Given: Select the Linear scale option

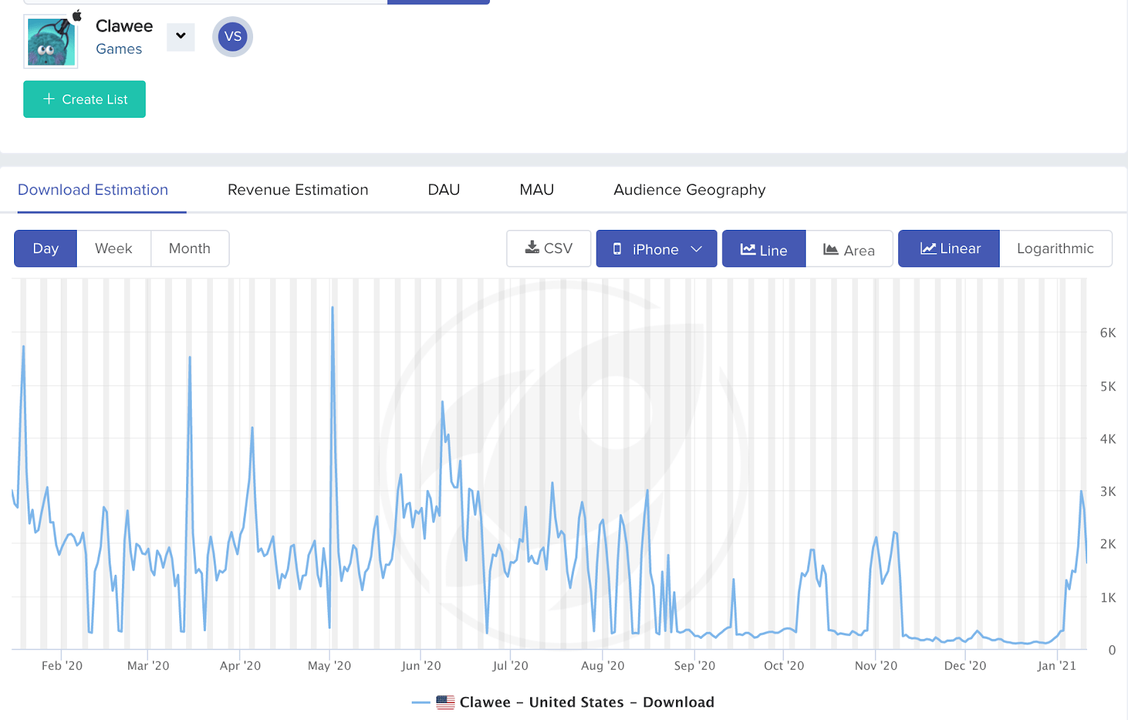Looking at the screenshot, I should point(949,248).
